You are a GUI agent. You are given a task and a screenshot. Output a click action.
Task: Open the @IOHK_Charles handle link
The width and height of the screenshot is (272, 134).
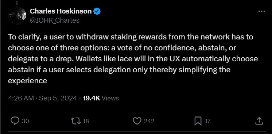click(x=55, y=20)
